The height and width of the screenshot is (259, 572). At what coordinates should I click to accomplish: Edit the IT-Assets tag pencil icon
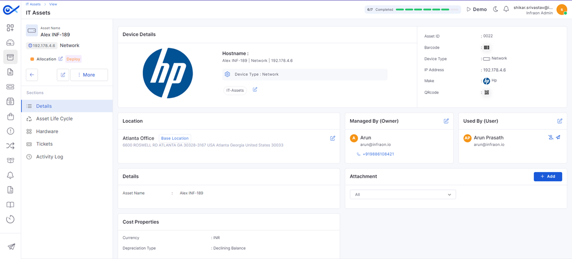(255, 90)
